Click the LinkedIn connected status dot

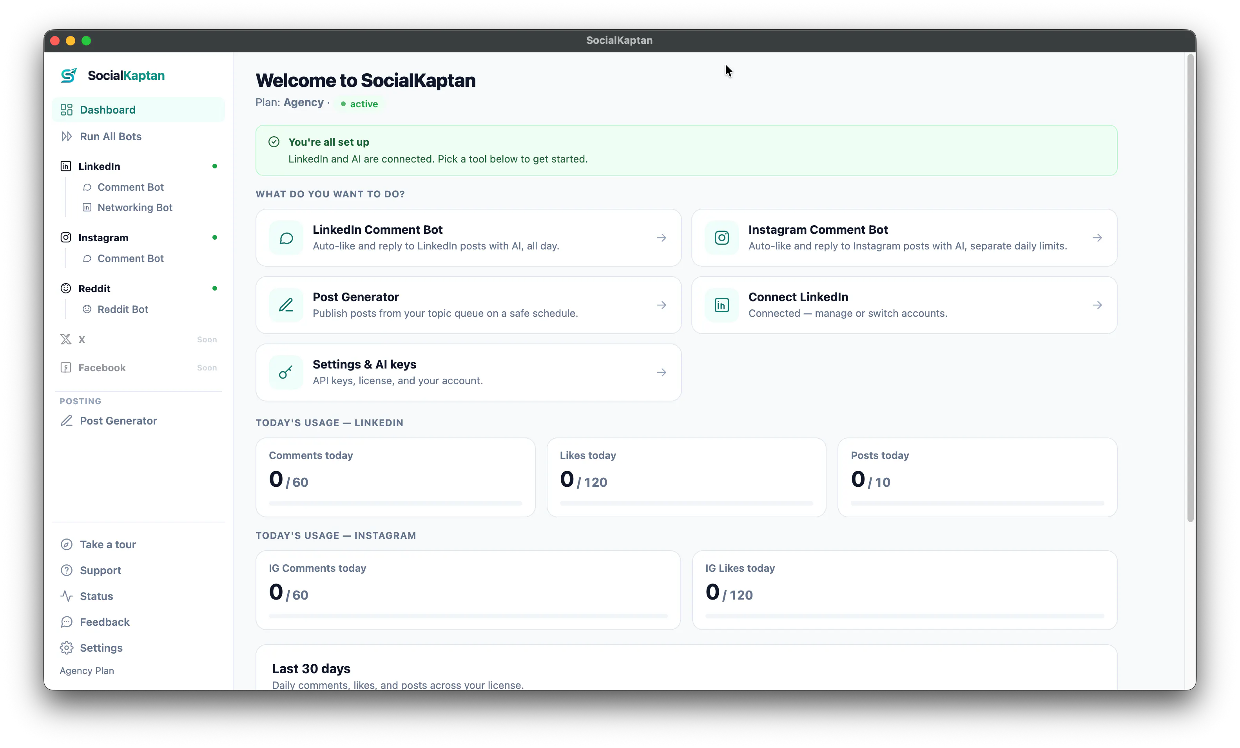click(x=215, y=166)
